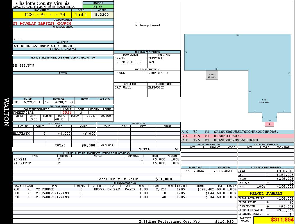
Task: Click the reviewed date 4/30/2024
Action: point(64,102)
